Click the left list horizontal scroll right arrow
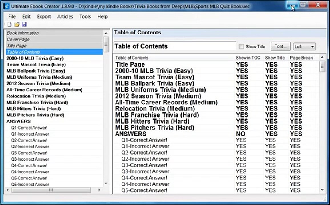The height and width of the screenshot is (205, 330). [99, 190]
